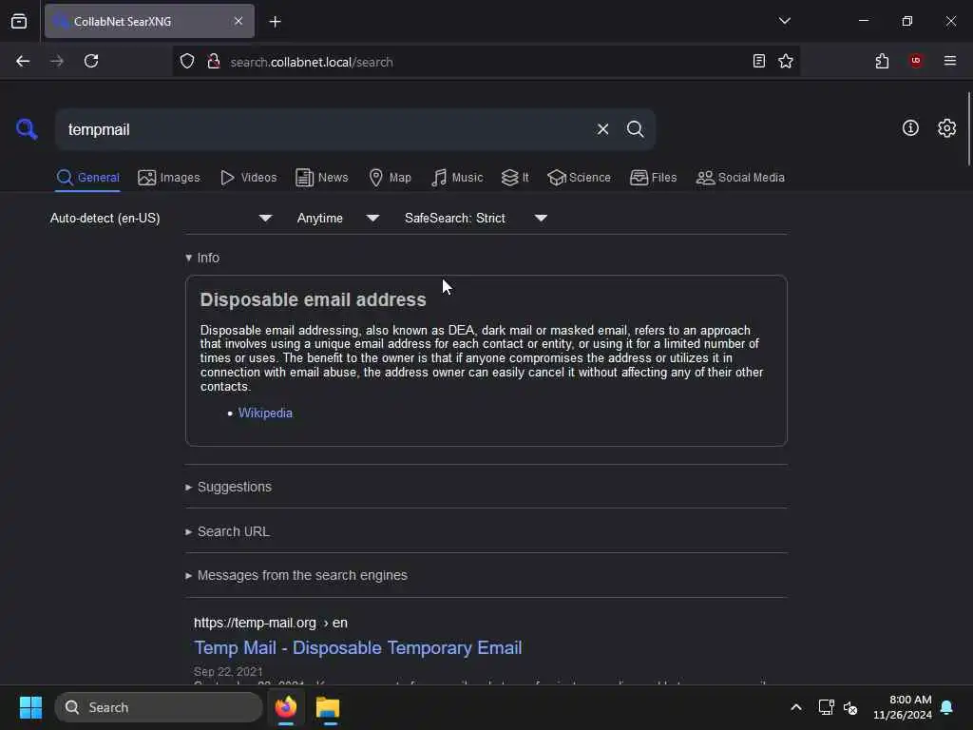The height and width of the screenshot is (730, 973).
Task: Open the About info icon
Action: (910, 128)
